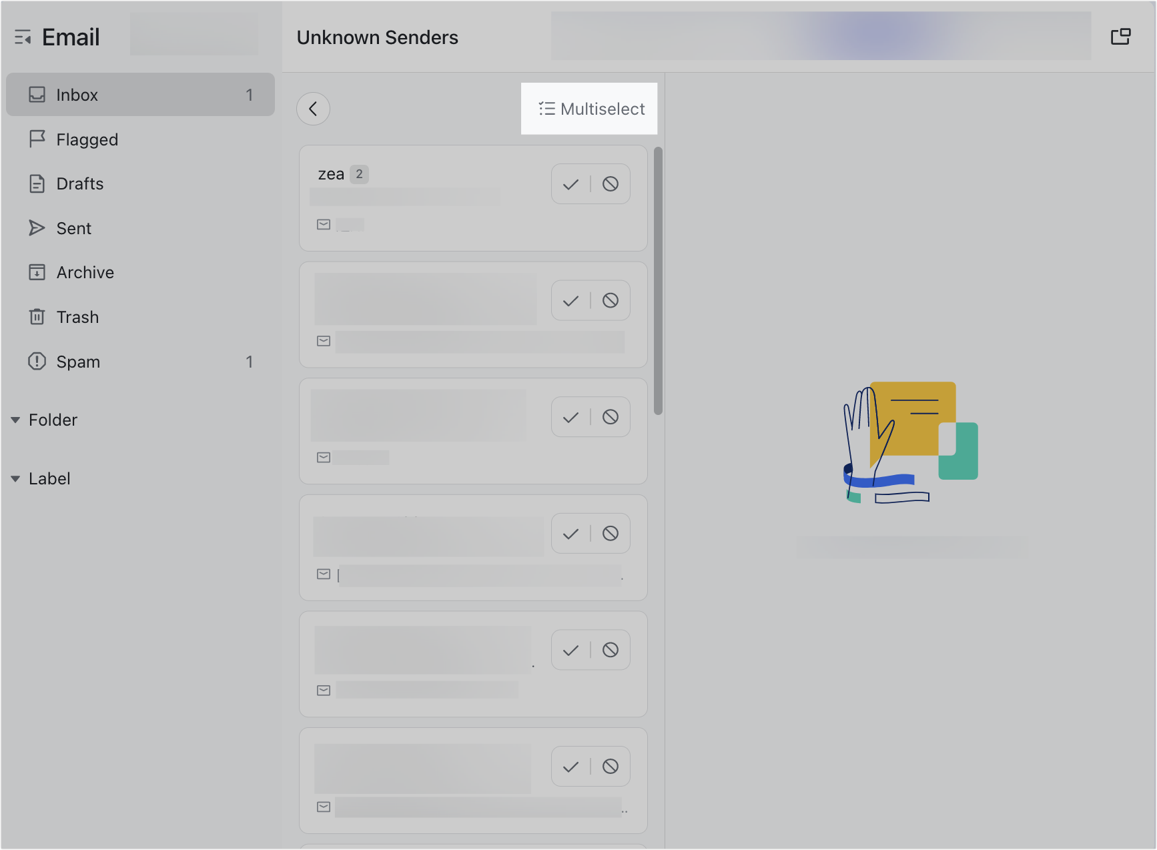Image resolution: width=1157 pixels, height=850 pixels.
Task: Open the Trash folder
Action: click(140, 317)
